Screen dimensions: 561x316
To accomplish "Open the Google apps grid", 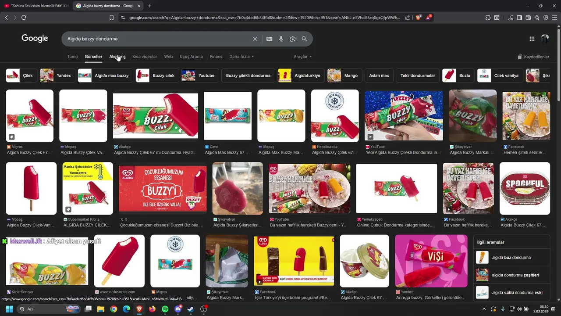I will click(x=532, y=39).
